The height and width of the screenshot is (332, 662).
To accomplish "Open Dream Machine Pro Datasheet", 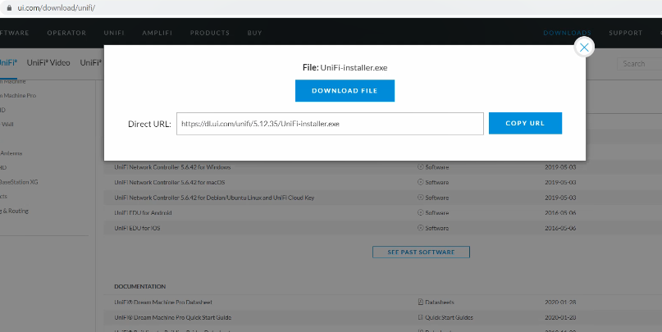I will click(x=163, y=302).
